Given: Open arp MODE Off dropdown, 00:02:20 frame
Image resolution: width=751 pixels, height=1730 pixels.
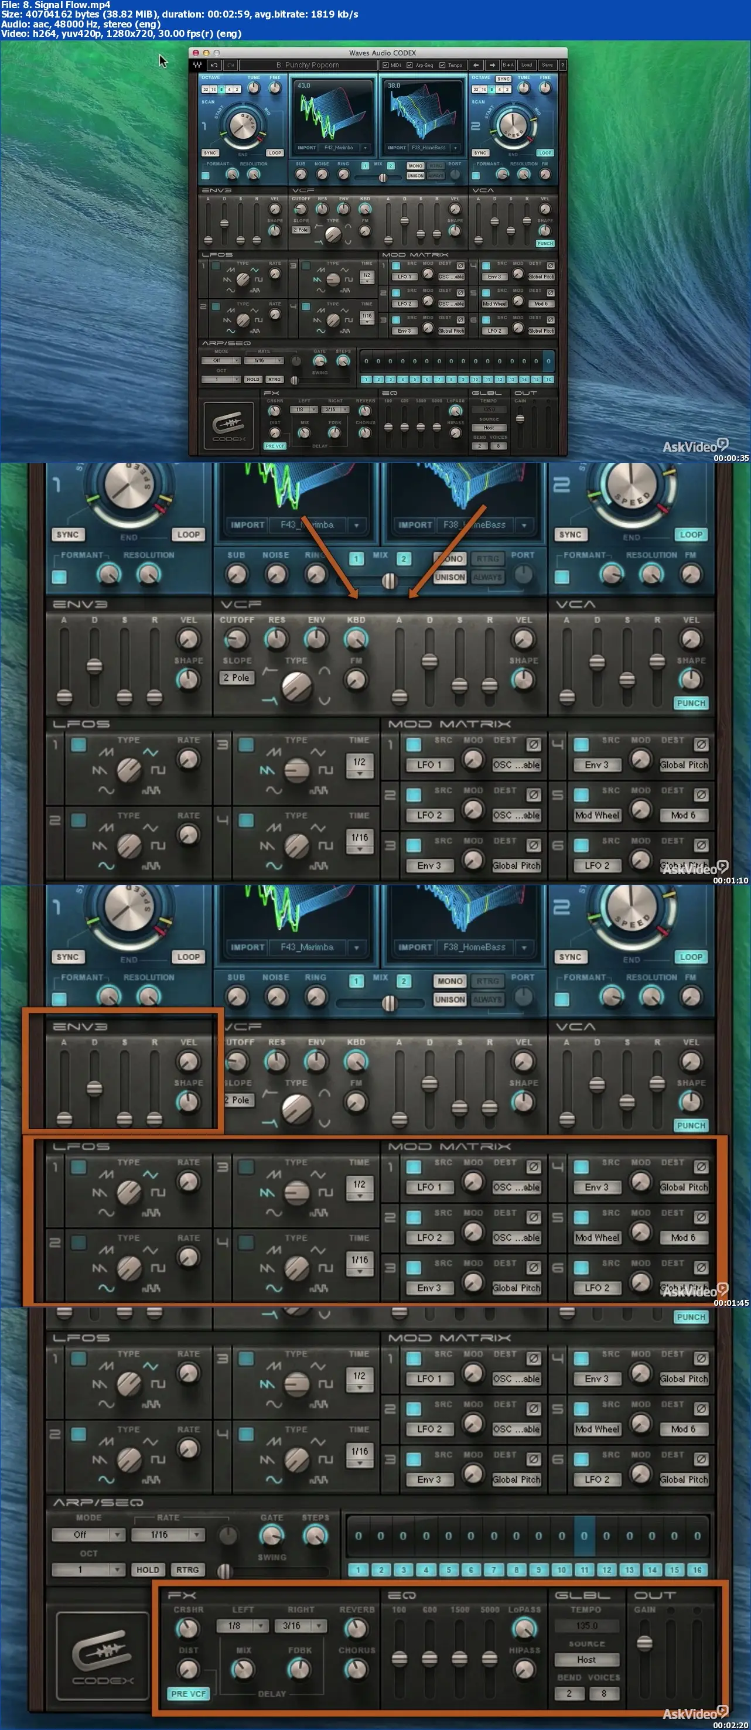Looking at the screenshot, I should click(x=88, y=1534).
